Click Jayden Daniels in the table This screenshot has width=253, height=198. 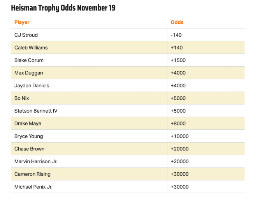tap(32, 86)
